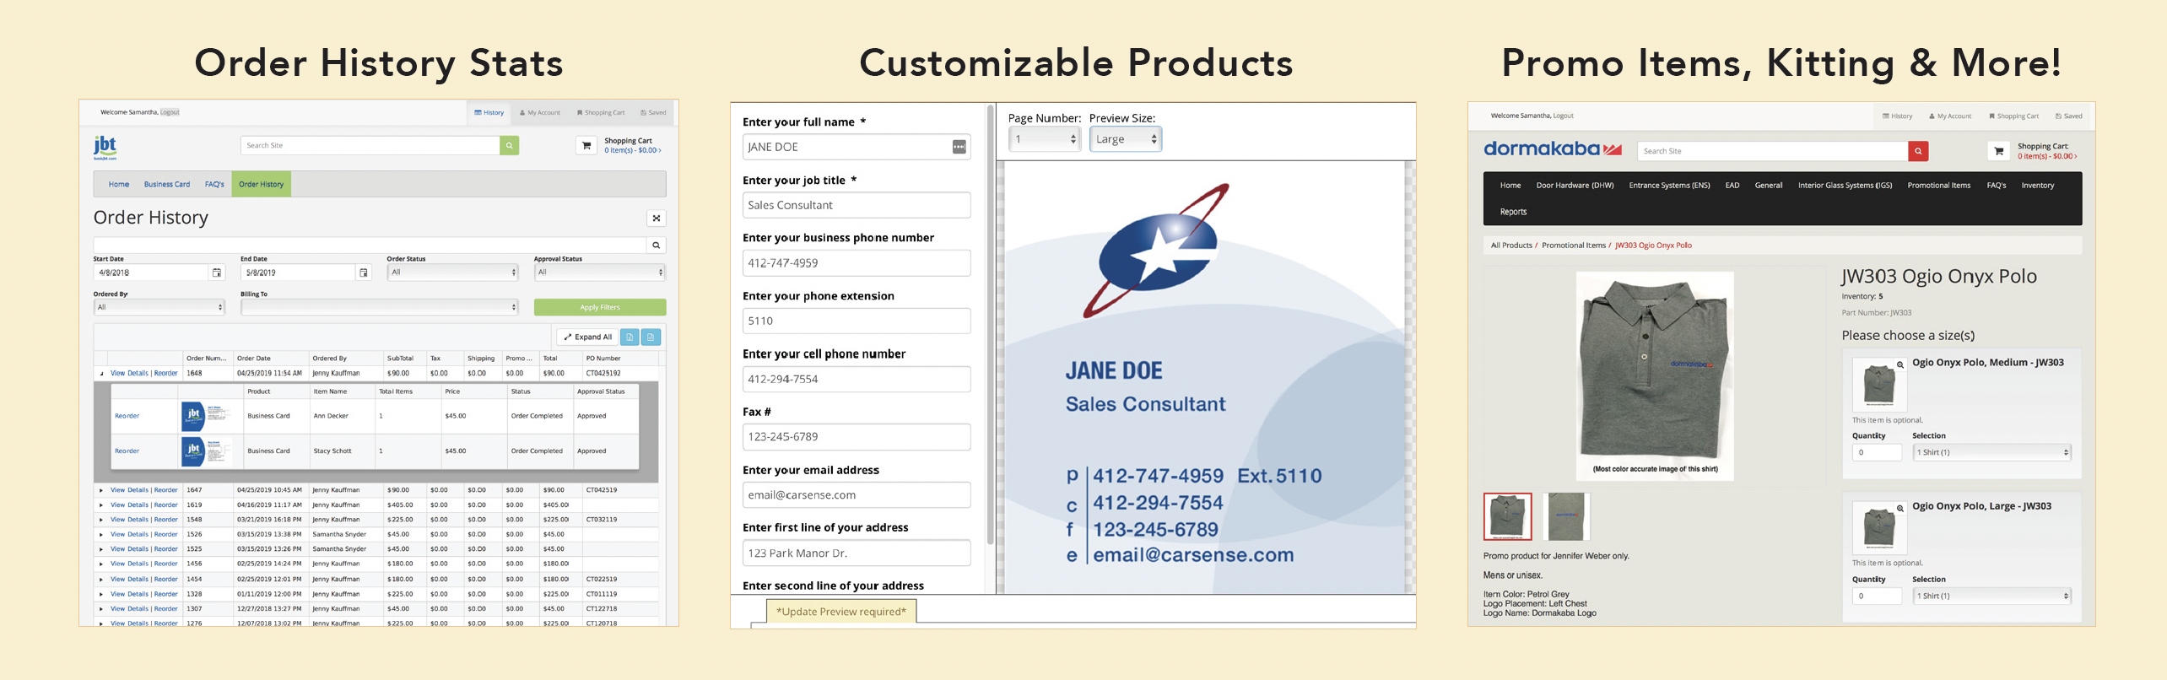Click the form panel vertical scrollbar

click(x=991, y=325)
